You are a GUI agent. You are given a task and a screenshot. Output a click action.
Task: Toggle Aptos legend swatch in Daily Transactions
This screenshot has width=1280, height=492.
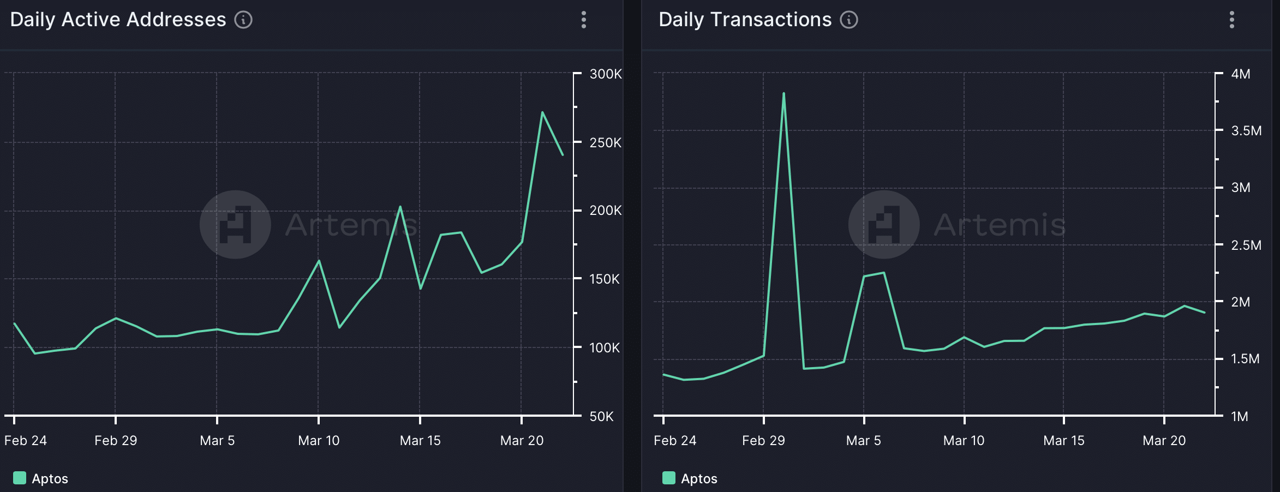click(x=668, y=478)
